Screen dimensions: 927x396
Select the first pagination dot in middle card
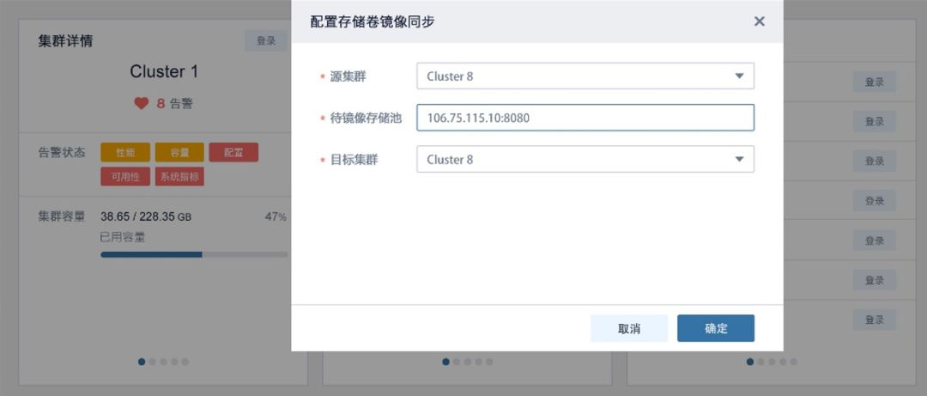[x=445, y=362]
